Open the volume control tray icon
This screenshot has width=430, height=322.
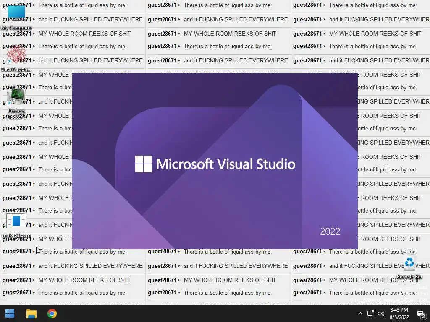[380, 314]
